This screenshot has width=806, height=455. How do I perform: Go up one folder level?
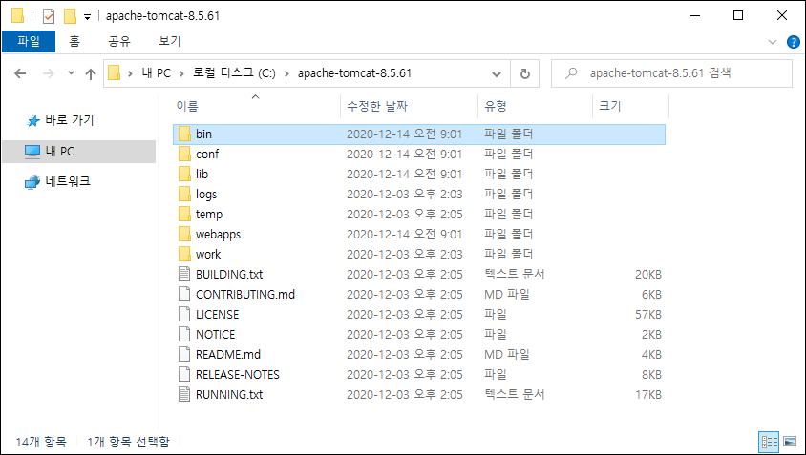pos(91,73)
